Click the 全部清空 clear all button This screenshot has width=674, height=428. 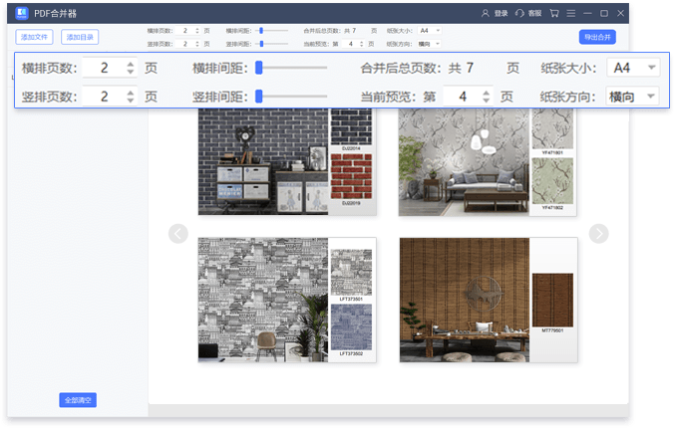point(78,400)
